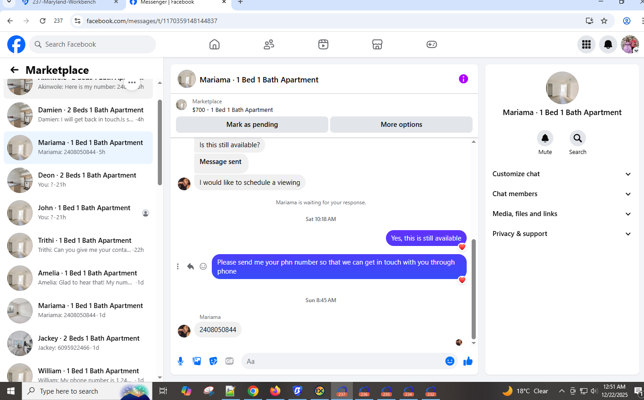Click the browser address bar URL
The image size is (644, 400).
click(x=152, y=21)
